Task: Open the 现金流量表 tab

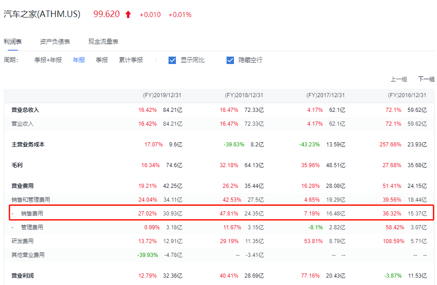Action: point(103,41)
